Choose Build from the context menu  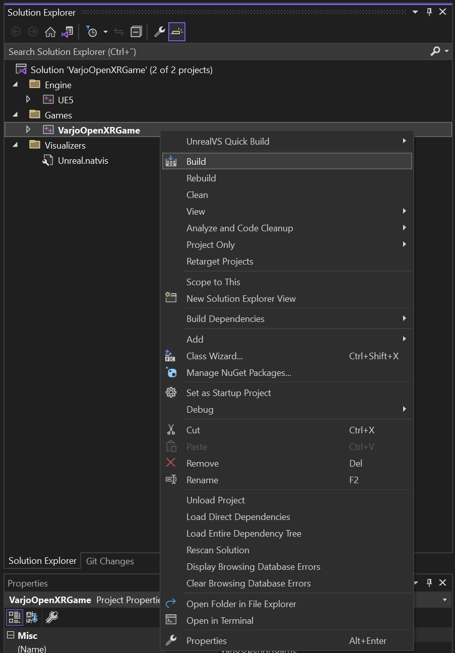coord(287,161)
